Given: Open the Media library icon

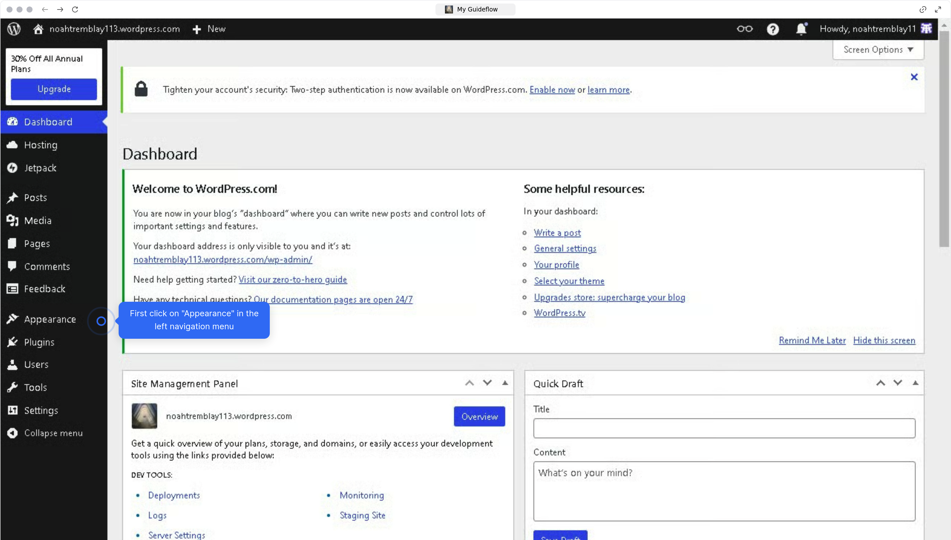Looking at the screenshot, I should [12, 220].
